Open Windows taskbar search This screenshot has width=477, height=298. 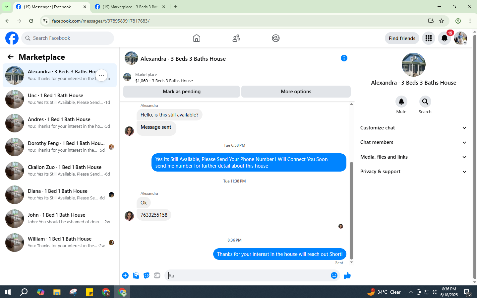[x=24, y=292]
